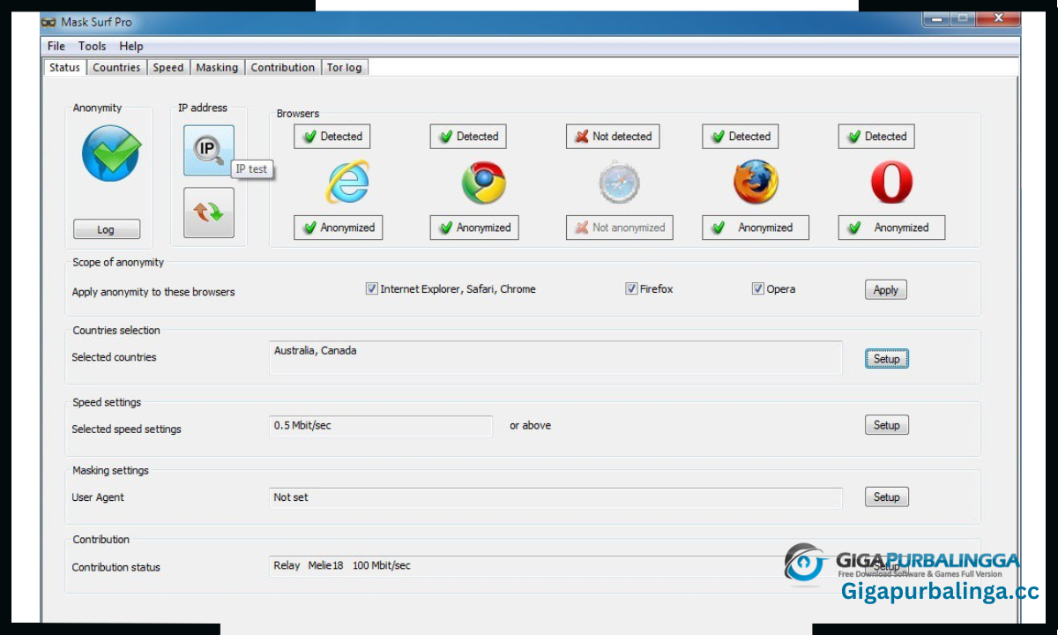Click Firefox's Detected status box
The height and width of the screenshot is (635, 1058).
tap(741, 137)
